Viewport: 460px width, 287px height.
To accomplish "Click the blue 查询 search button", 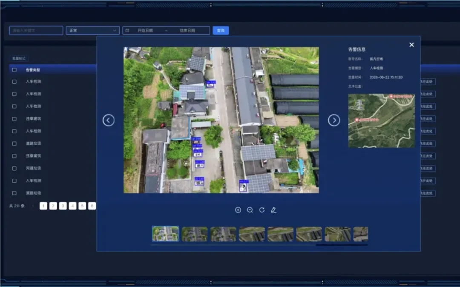I will point(221,31).
